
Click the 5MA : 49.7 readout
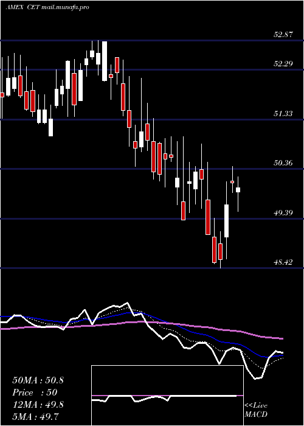tap(35, 416)
